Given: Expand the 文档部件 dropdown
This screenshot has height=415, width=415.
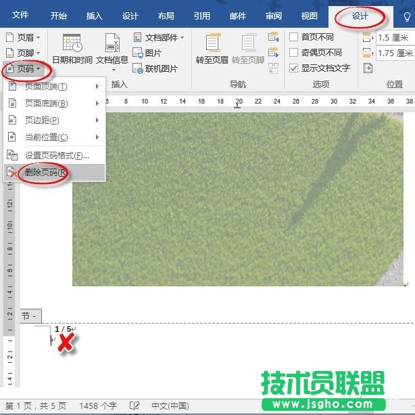Looking at the screenshot, I should pyautogui.click(x=159, y=37).
